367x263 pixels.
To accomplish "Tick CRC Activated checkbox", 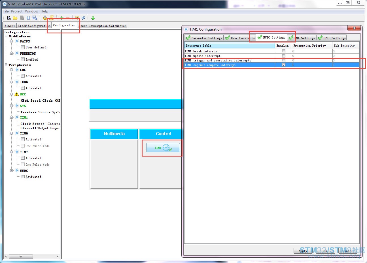I will coord(23,76).
